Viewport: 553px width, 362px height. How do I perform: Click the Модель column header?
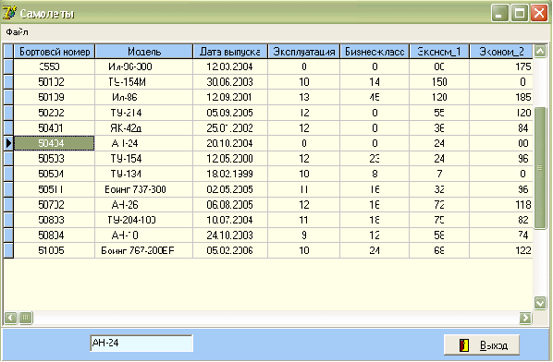point(144,52)
